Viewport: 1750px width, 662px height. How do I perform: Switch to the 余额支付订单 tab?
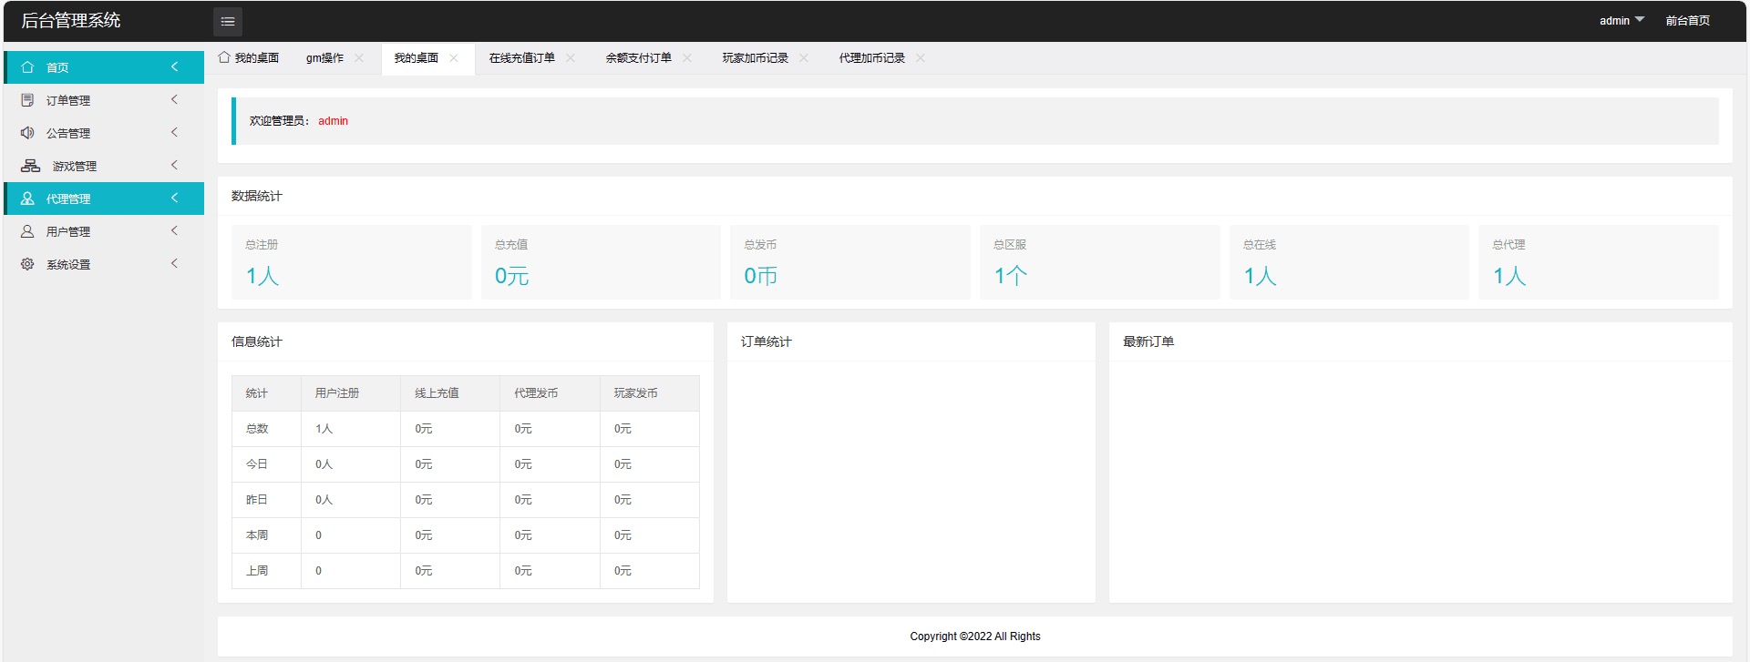(x=638, y=58)
